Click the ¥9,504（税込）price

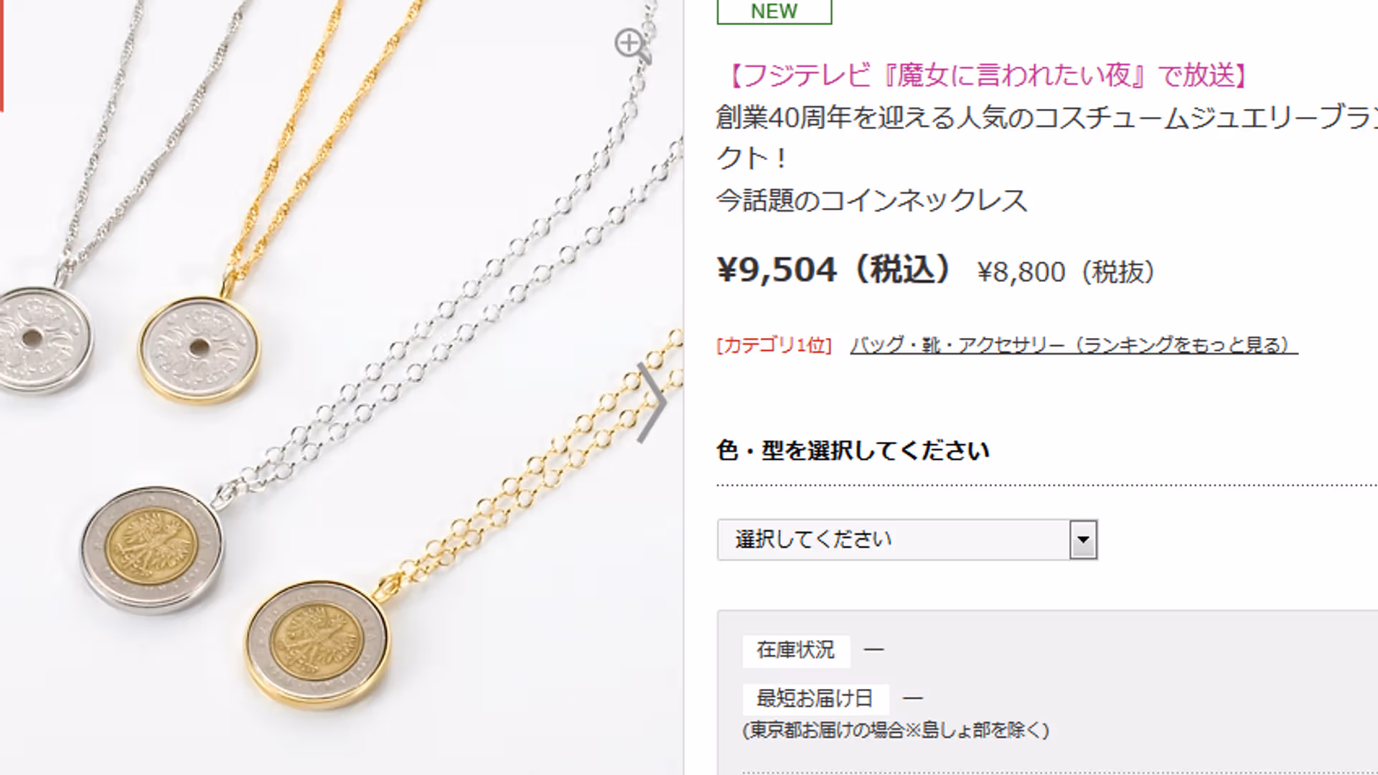click(x=835, y=270)
